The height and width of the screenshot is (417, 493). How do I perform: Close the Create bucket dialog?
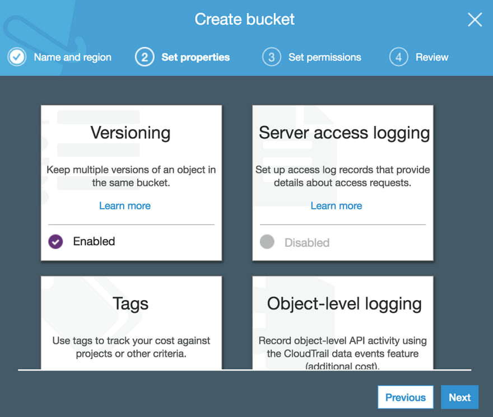[x=475, y=20]
